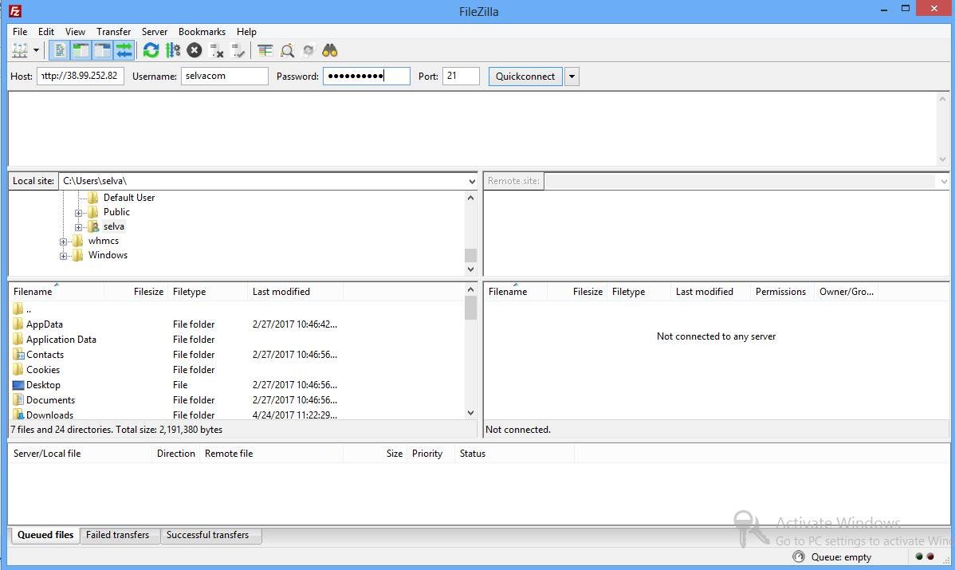Click the local file list scrollbar thumb
Image resolution: width=955 pixels, height=570 pixels.
click(x=471, y=309)
